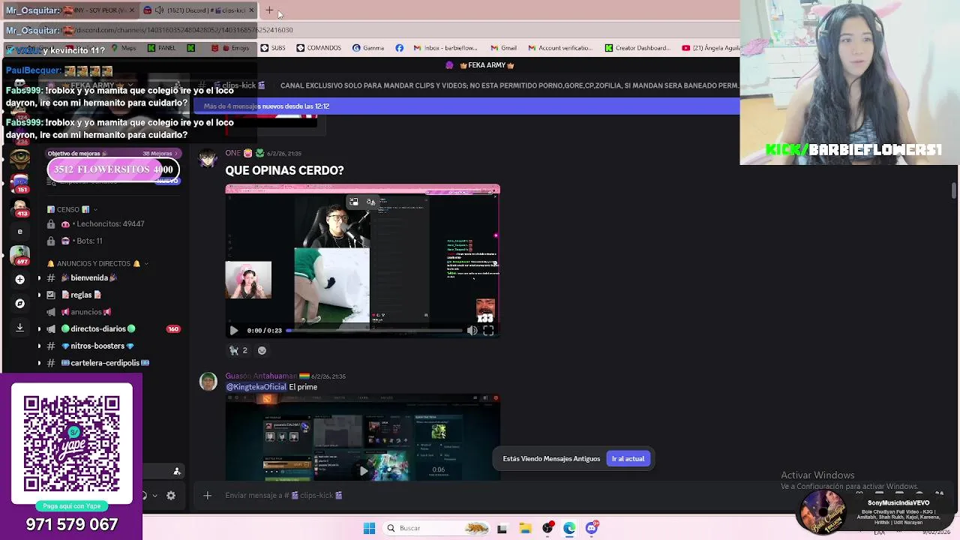Open the YouTube Ángela Aguilar bookmark
This screenshot has width=960, height=540.
point(711,48)
